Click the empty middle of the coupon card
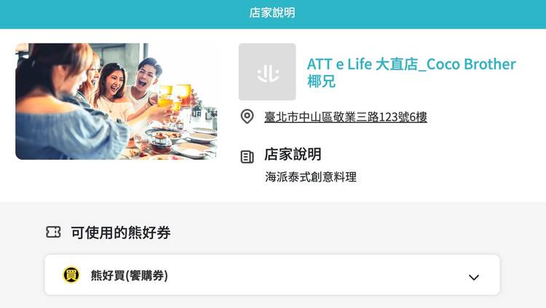The image size is (546, 308). click(x=313, y=275)
